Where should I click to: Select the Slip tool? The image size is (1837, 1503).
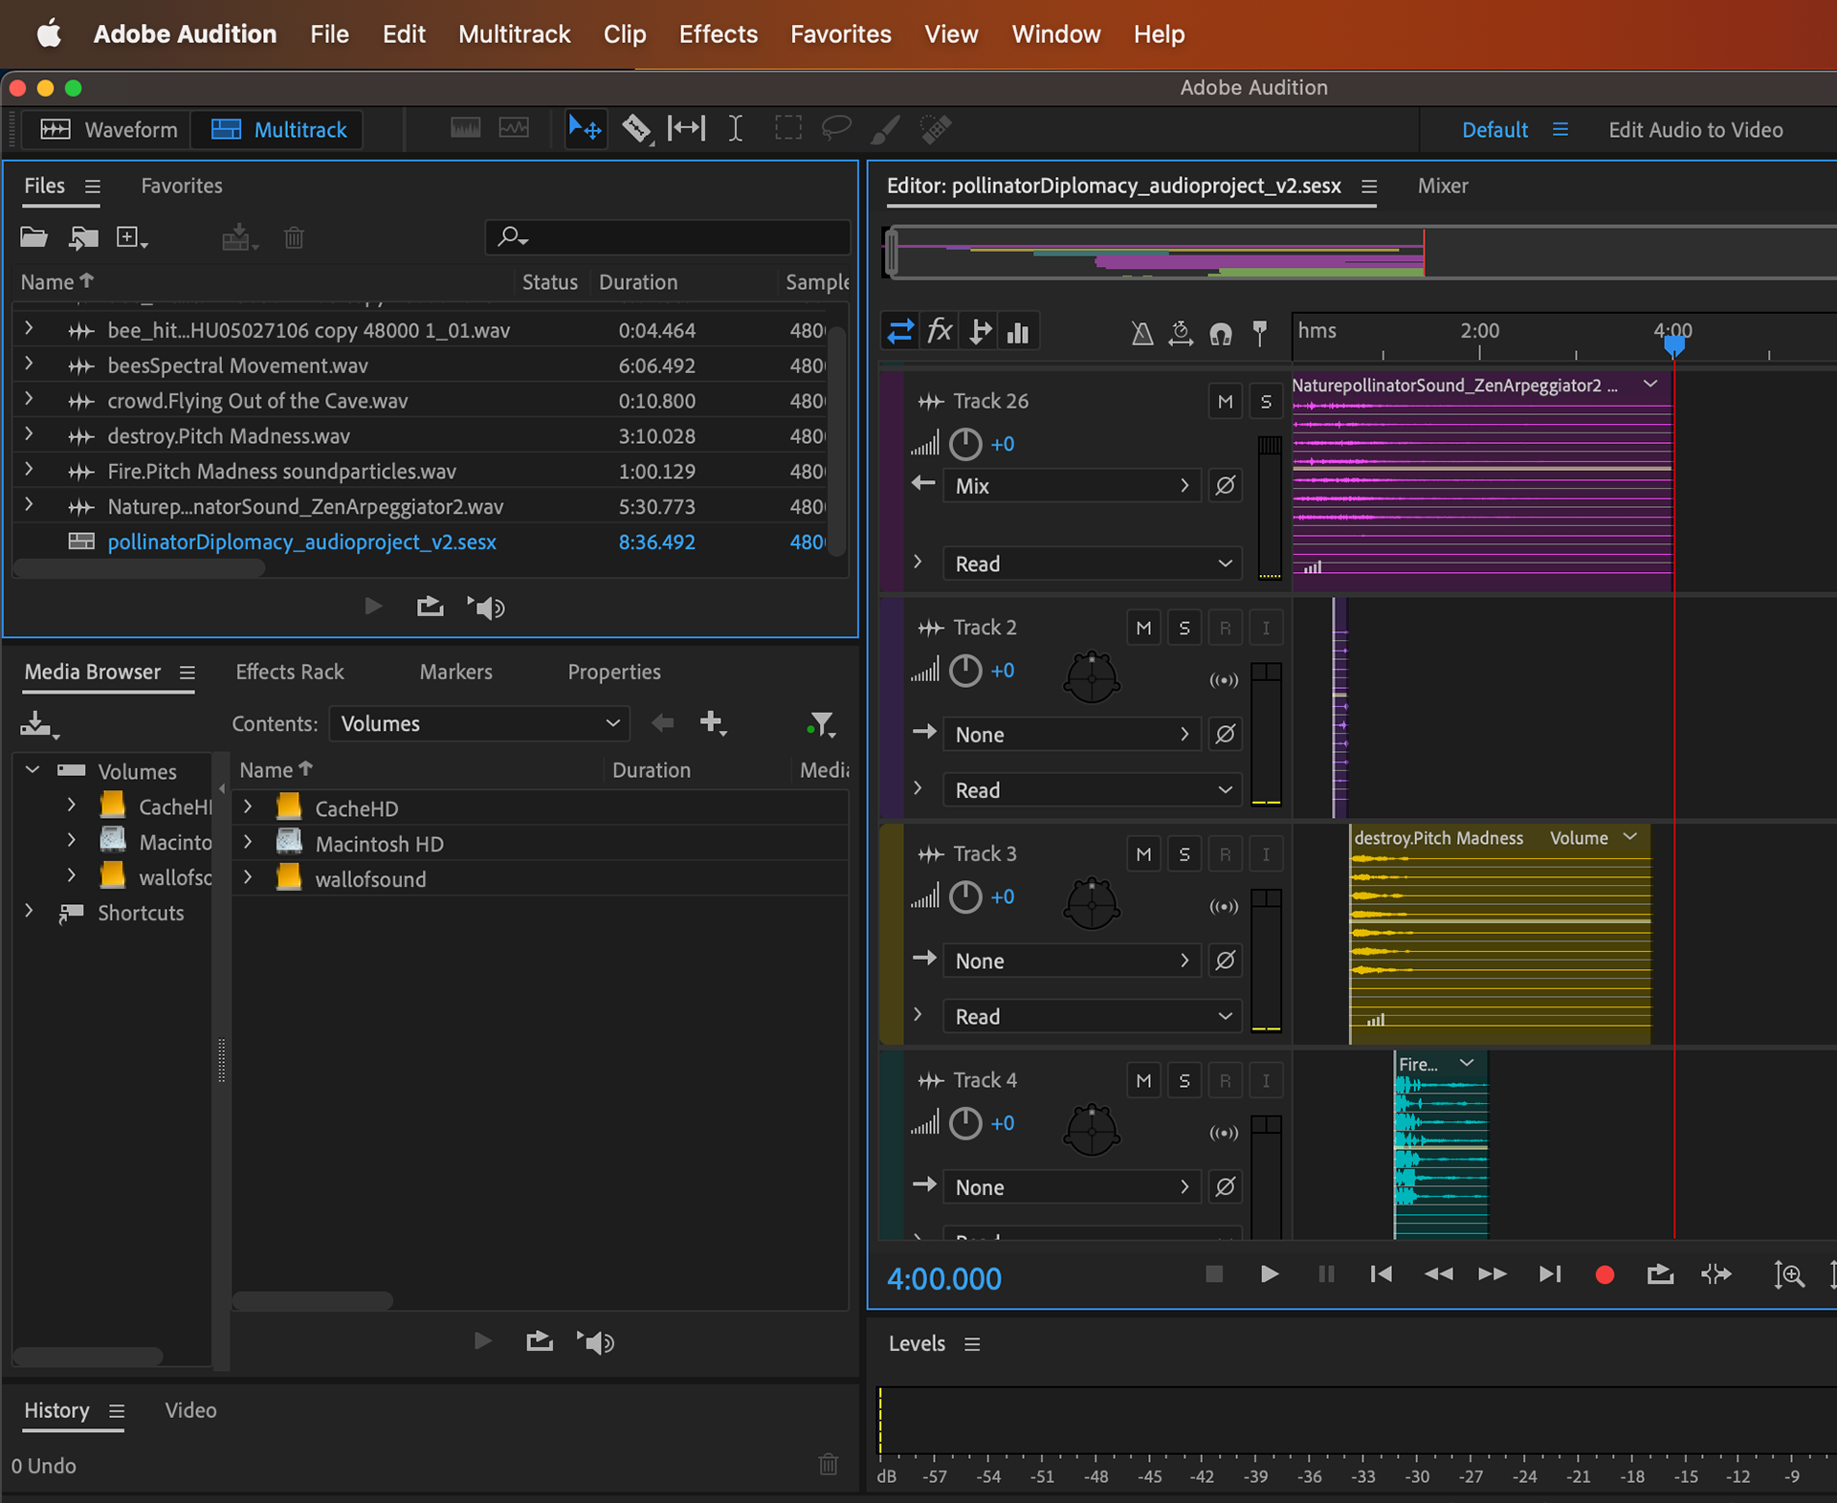[686, 129]
